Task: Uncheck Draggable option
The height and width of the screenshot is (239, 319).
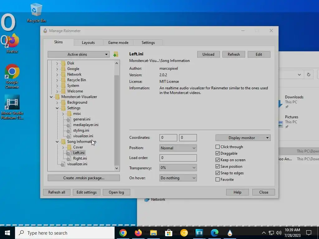Action: click(217, 153)
